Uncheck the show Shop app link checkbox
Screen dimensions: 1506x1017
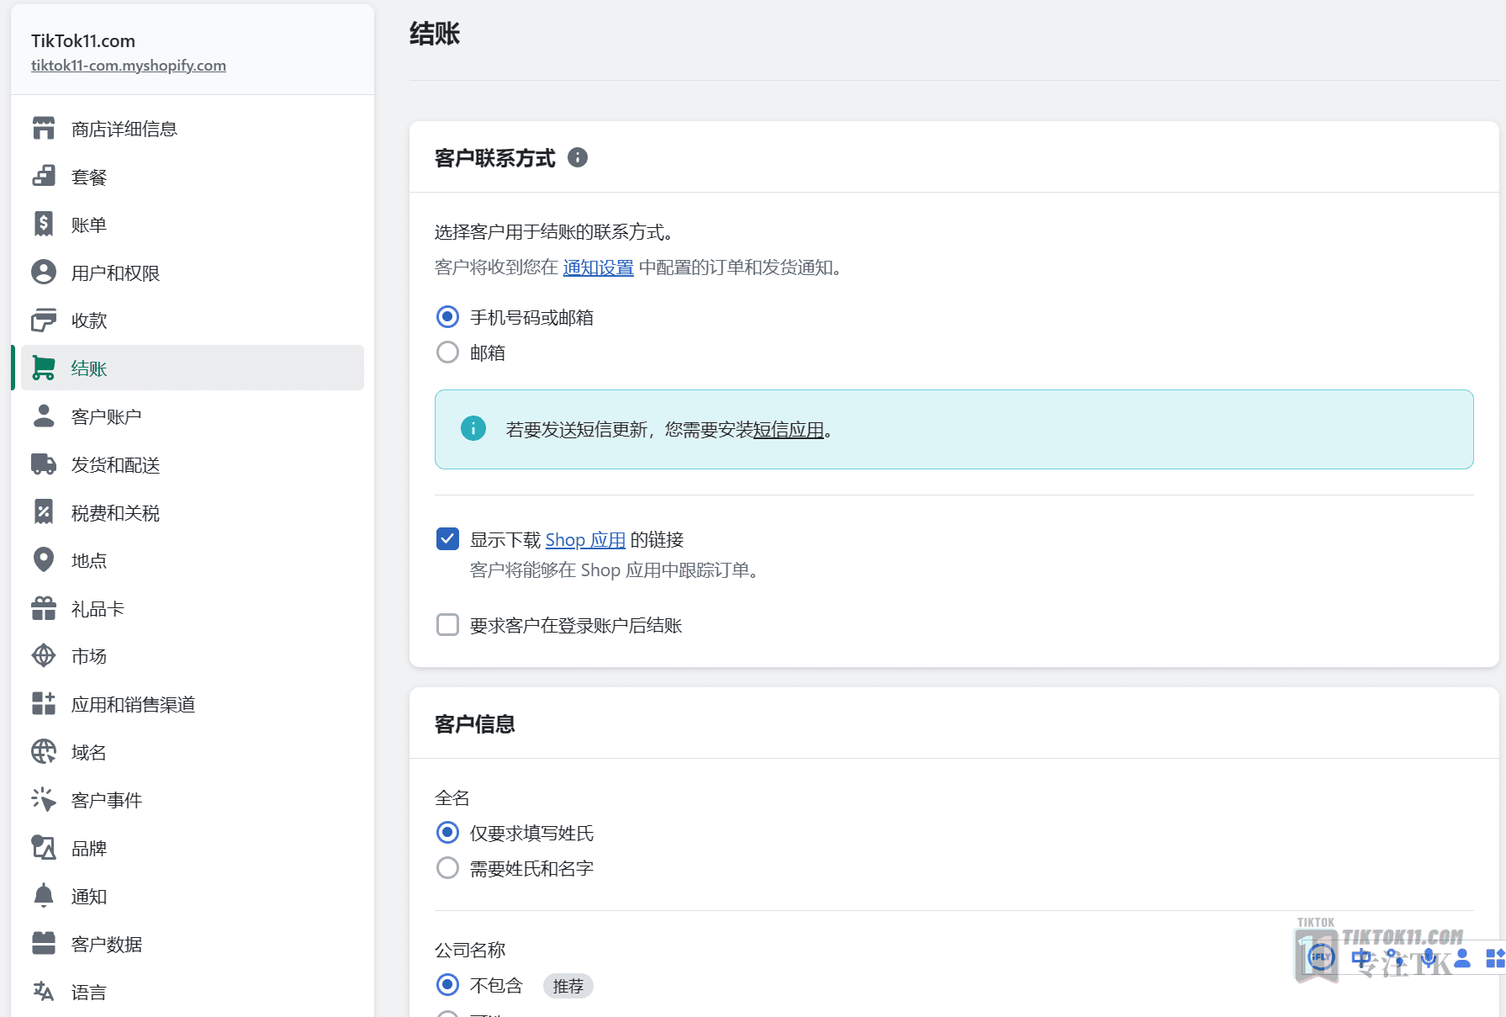(x=448, y=539)
